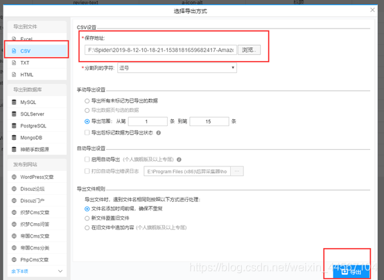The image size is (384, 280).
Task: Click the MongoDB database icon
Action: [14, 137]
